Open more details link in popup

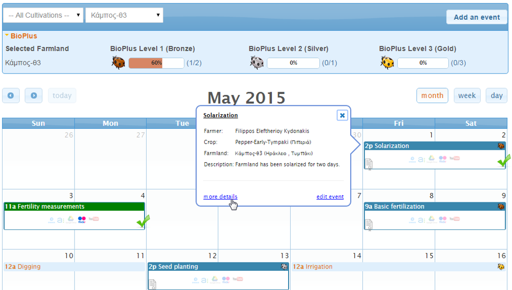(x=220, y=197)
